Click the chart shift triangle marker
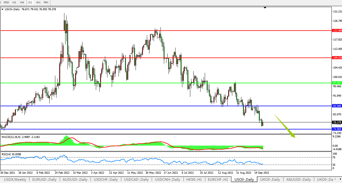The height and width of the screenshot is (183, 342). 265,8
